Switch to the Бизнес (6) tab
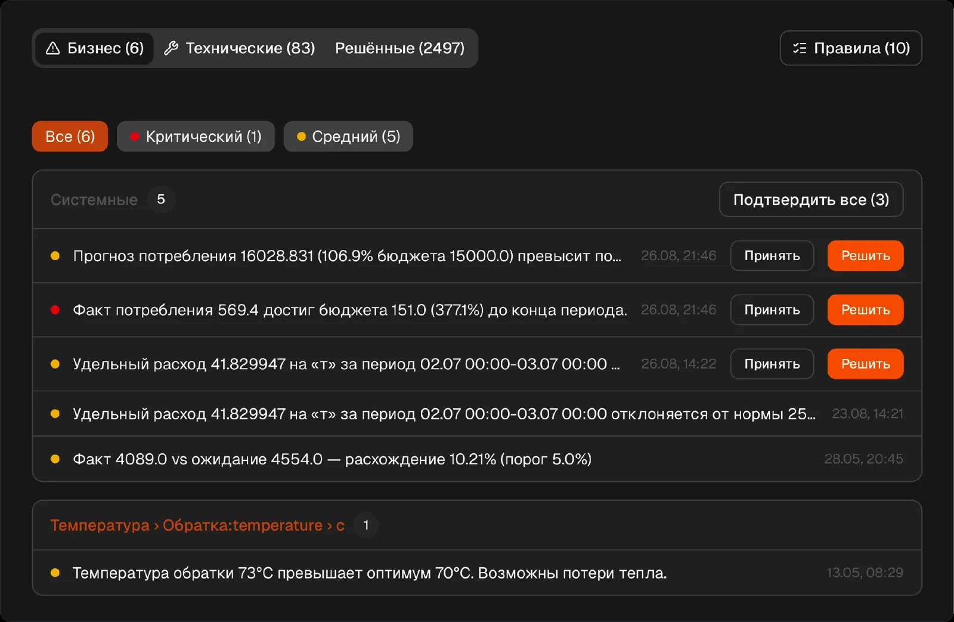 click(94, 48)
